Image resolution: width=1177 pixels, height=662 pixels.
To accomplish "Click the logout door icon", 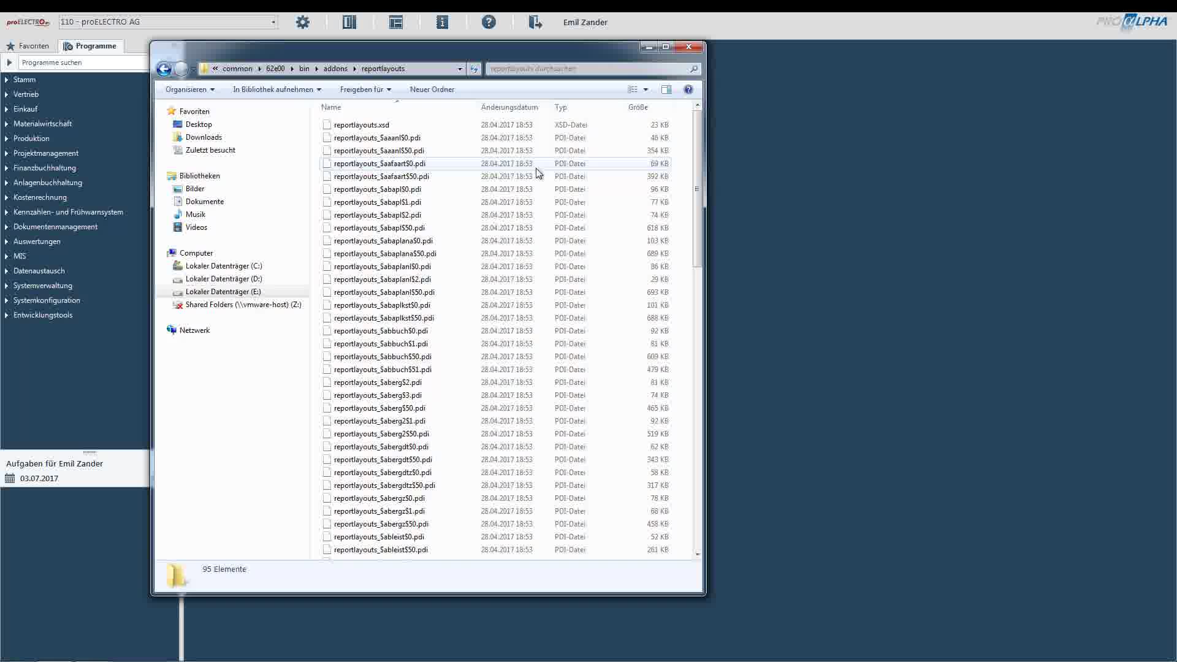I will [535, 22].
